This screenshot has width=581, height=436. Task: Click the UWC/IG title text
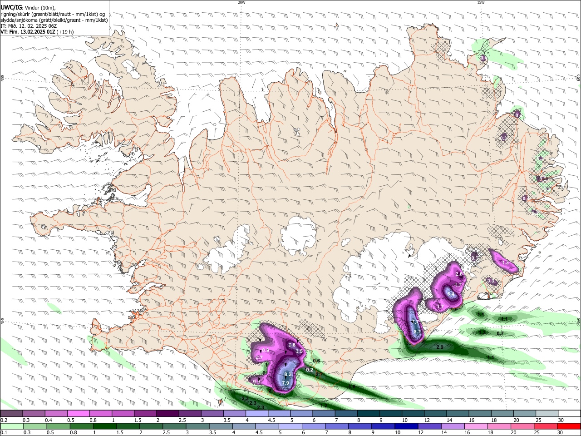tap(11, 8)
